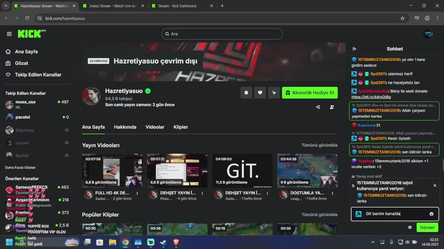Collapse the Sohbet chat panel
Screen dimensions: 444x249
[354, 49]
